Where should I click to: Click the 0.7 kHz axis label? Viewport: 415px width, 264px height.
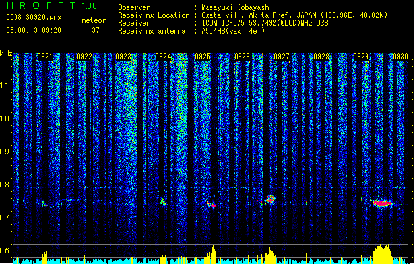click(6, 217)
